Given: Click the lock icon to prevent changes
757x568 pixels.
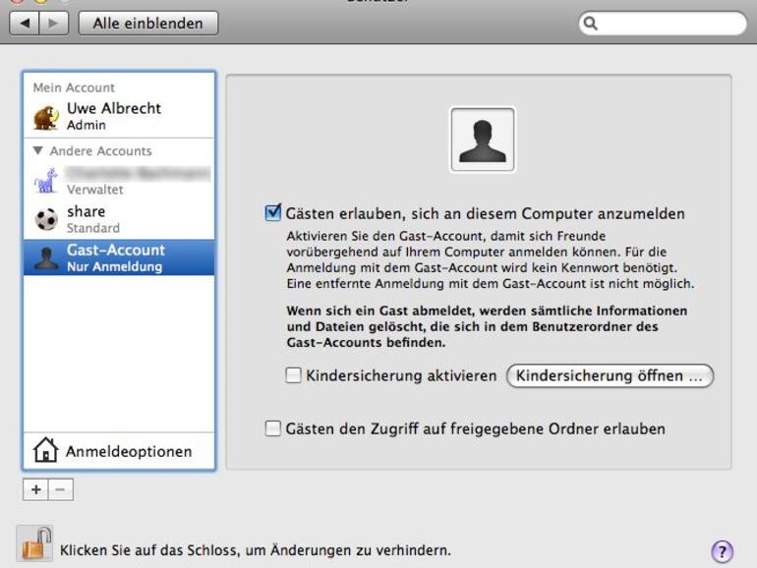Looking at the screenshot, I should (x=35, y=543).
